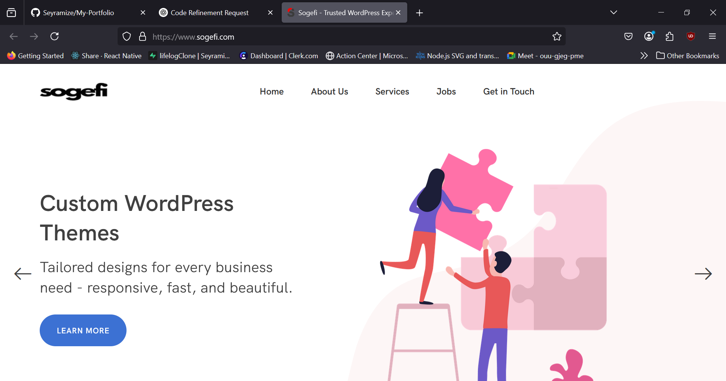This screenshot has width=726, height=381.
Task: Expand hidden bookmarks with the chevron
Action: point(644,56)
